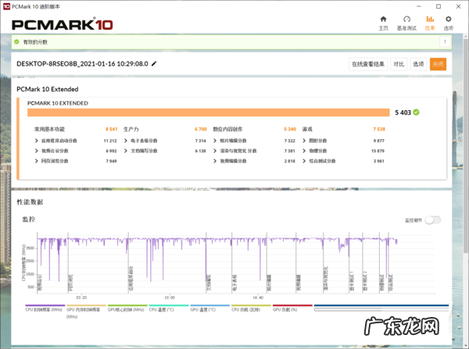469x349 pixels.
Task: Expand 照片编辑分数 details
Action: coord(215,141)
